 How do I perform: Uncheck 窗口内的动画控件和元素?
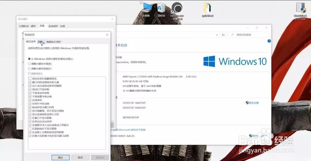tap(30, 82)
